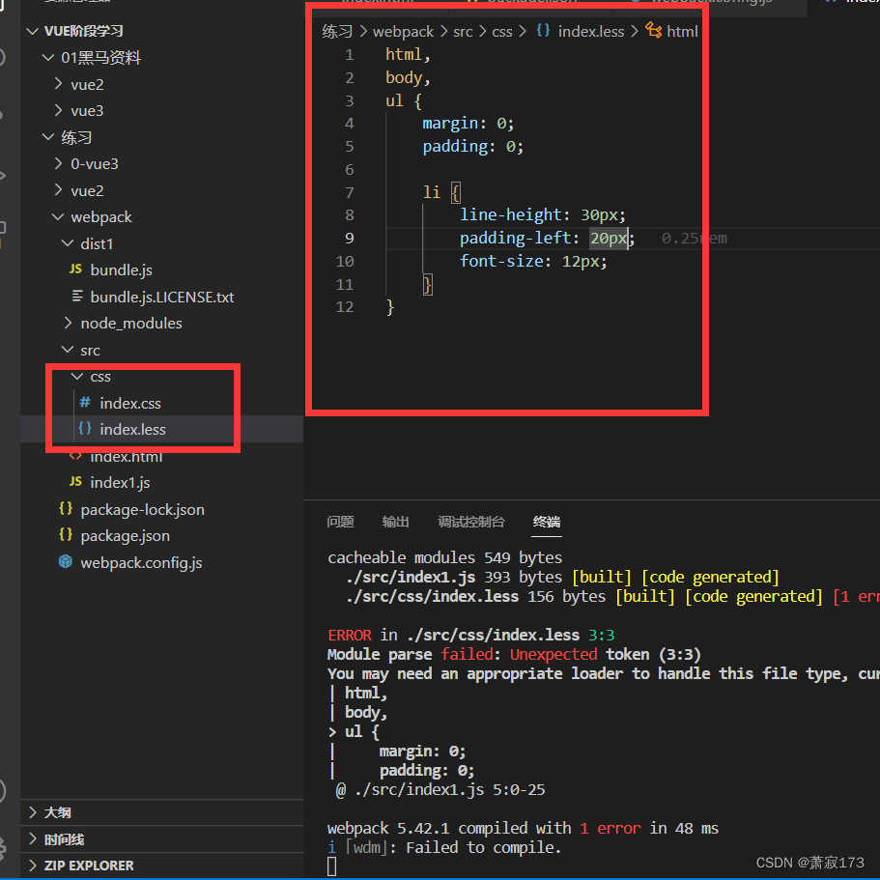Click ./src/css/index.less in ERROR line
The width and height of the screenshot is (880, 880).
pyautogui.click(x=494, y=636)
